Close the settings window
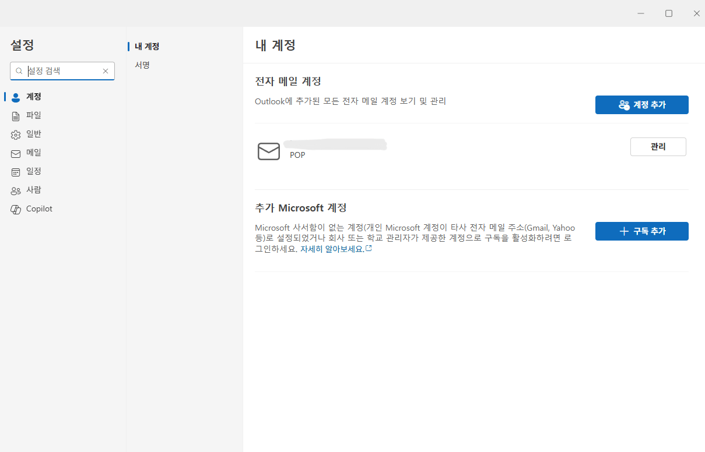 [x=696, y=13]
